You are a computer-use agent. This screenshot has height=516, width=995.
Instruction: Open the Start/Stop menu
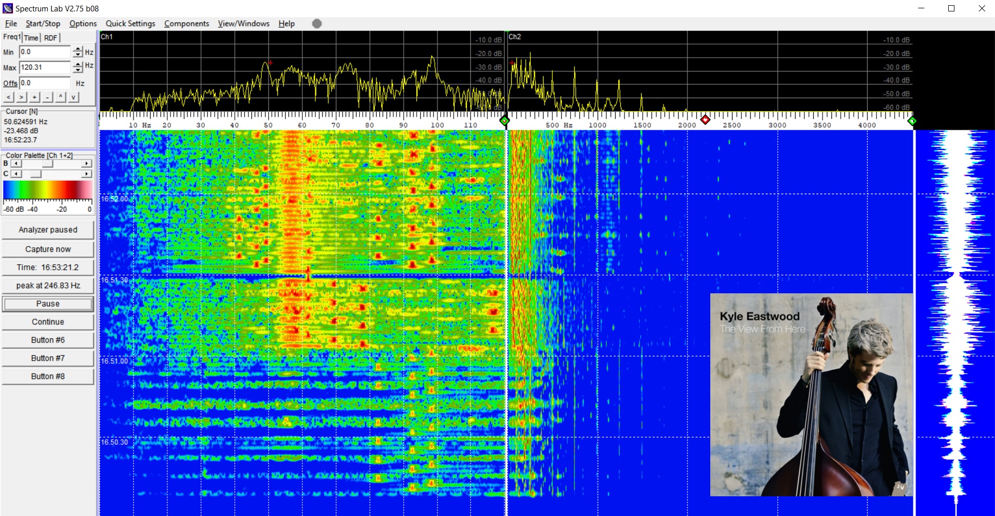43,23
